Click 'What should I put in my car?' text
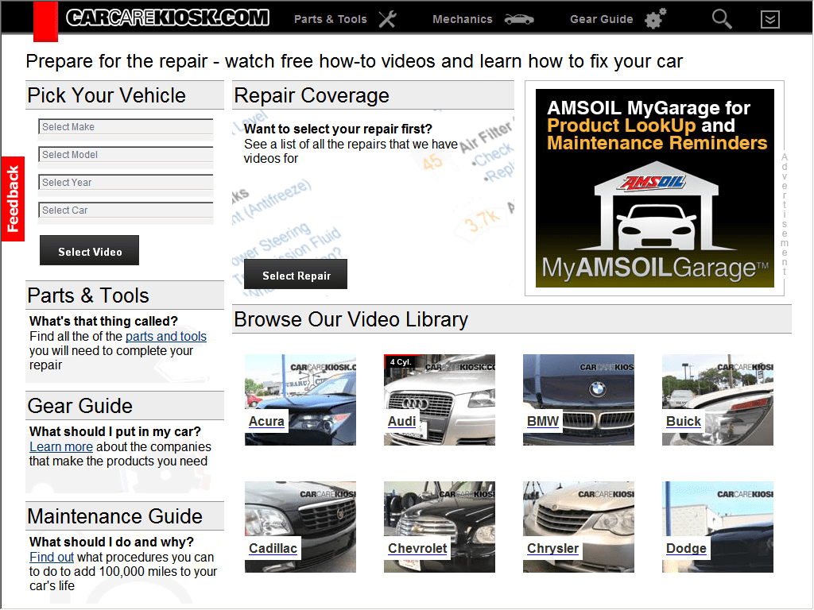 tap(115, 432)
